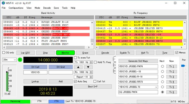Viewport: 189px width, 104px height.
Task: Switch to tab 3 of message panel
Action: (114, 71)
